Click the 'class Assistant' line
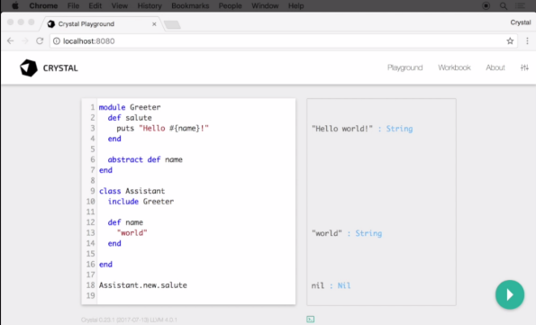Screen dimensions: 536x325 132,191
